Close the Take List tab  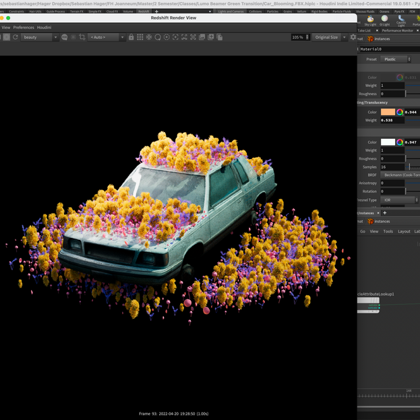tap(377, 30)
